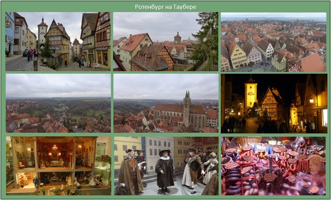Select the rooftops photo with evergreen tree
Image resolution: width=331 pixels, height=200 pixels.
click(x=165, y=42)
